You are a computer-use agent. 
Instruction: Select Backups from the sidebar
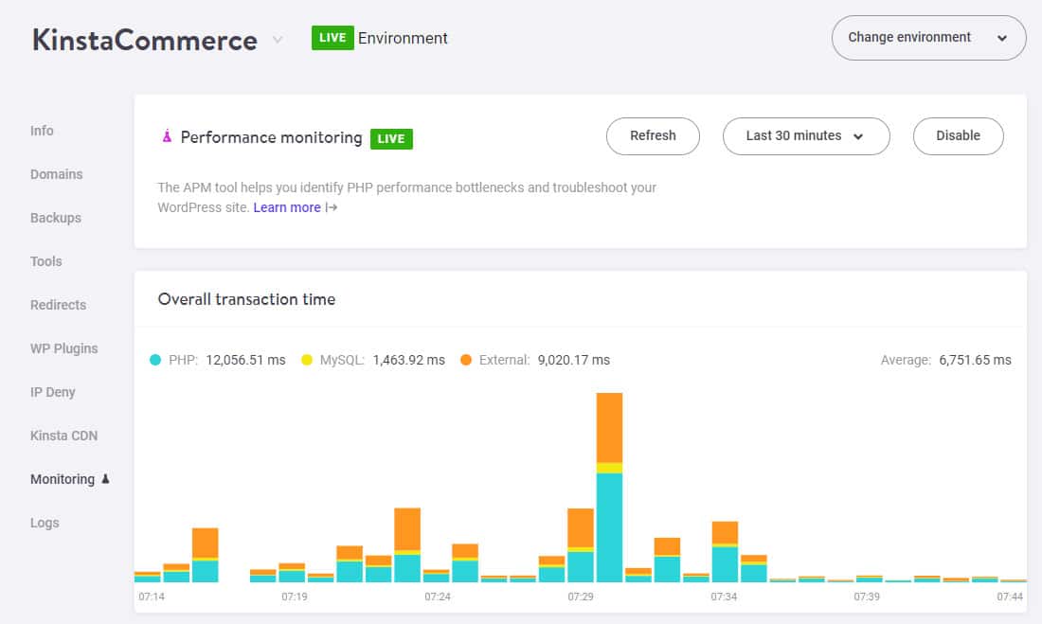pyautogui.click(x=54, y=218)
